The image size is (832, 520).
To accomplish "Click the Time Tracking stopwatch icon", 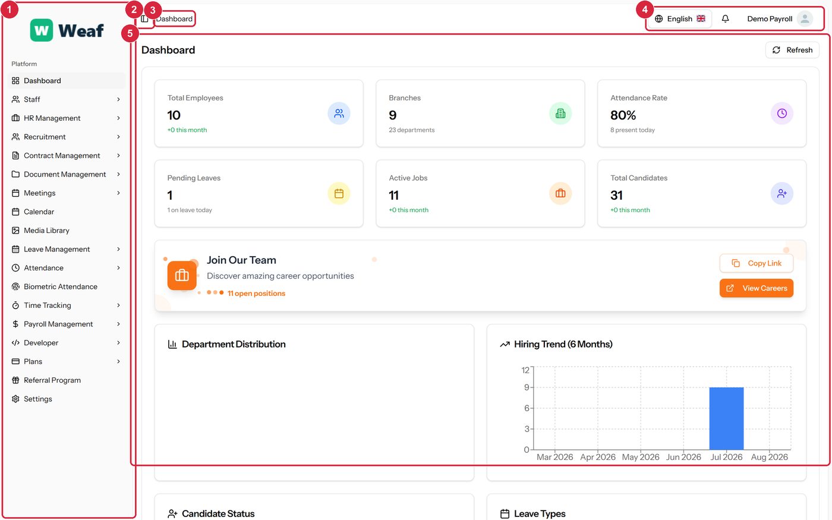I will (x=15, y=305).
